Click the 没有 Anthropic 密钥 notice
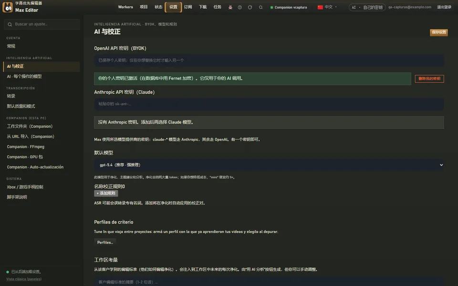 (x=269, y=123)
